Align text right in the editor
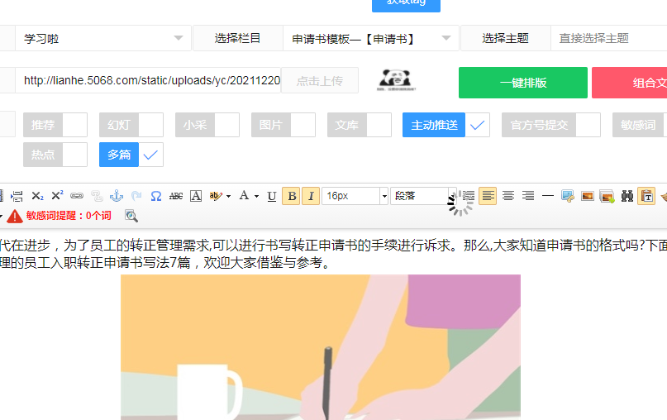667x420 pixels. coord(528,196)
